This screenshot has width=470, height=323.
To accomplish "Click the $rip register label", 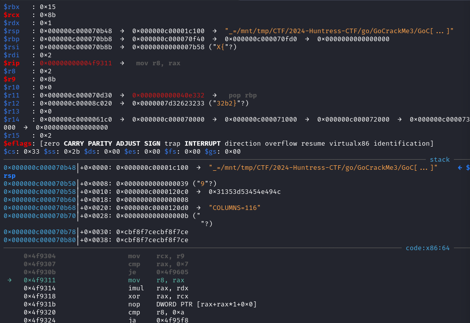I will click(x=12, y=63).
